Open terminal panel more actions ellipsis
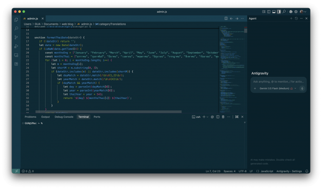322x189 pixels. 229,117
